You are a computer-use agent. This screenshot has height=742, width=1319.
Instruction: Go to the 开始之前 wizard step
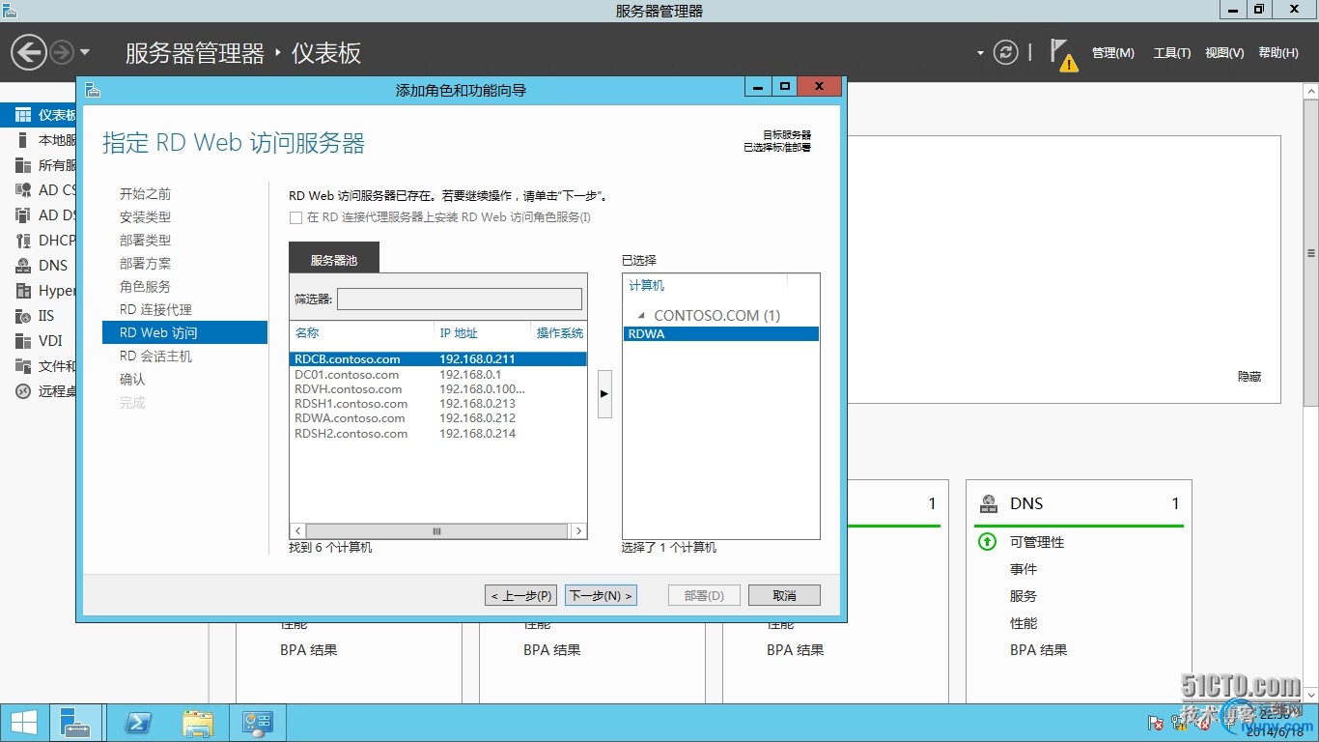[x=145, y=194]
